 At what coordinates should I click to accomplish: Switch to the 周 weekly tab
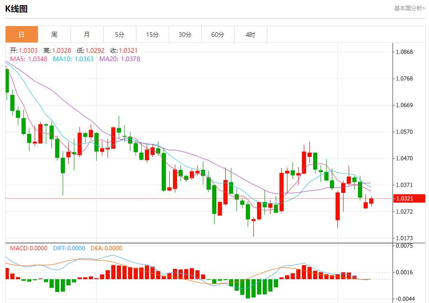point(54,35)
